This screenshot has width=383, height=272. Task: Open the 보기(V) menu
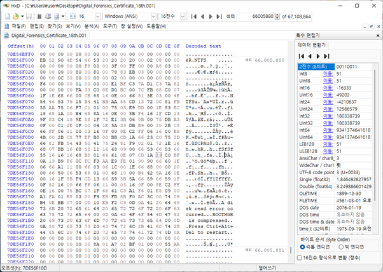coord(73,26)
